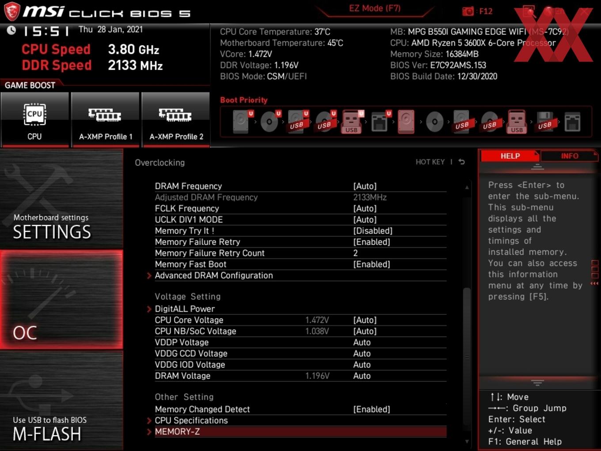This screenshot has width=601, height=451.
Task: Click the UEFI USB key boot icon
Action: (x=352, y=122)
